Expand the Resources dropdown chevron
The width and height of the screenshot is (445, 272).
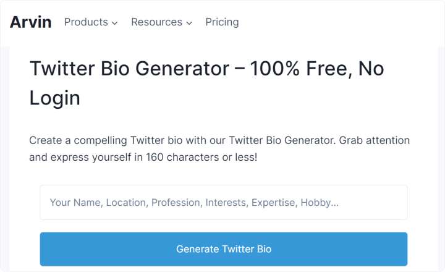189,23
